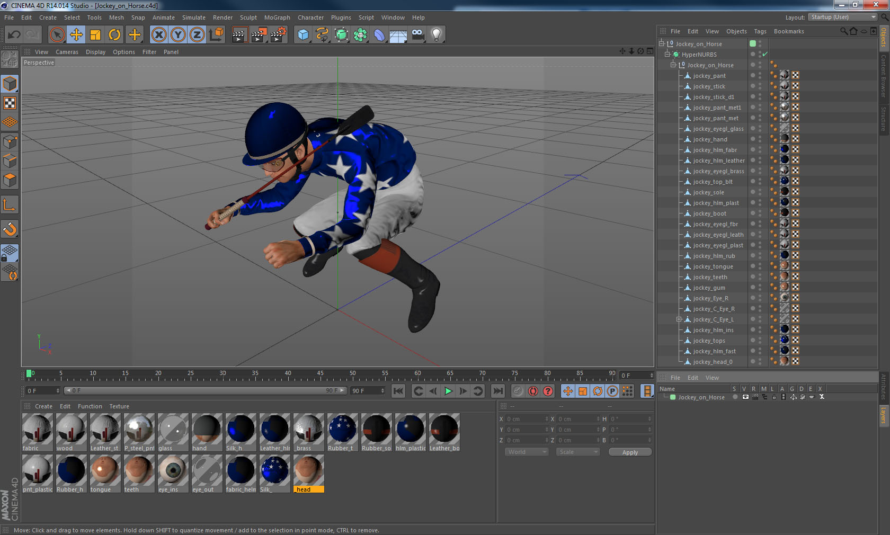Open the viewport Cameras menu
The width and height of the screenshot is (890, 535).
pos(67,52)
